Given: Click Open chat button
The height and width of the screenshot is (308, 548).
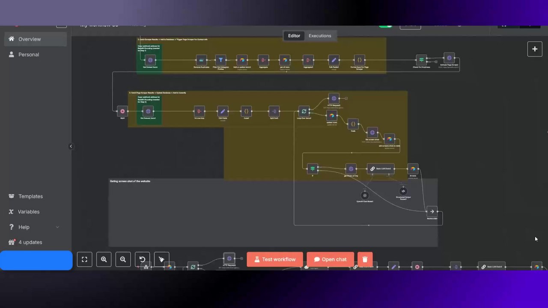Looking at the screenshot, I should click(x=330, y=259).
